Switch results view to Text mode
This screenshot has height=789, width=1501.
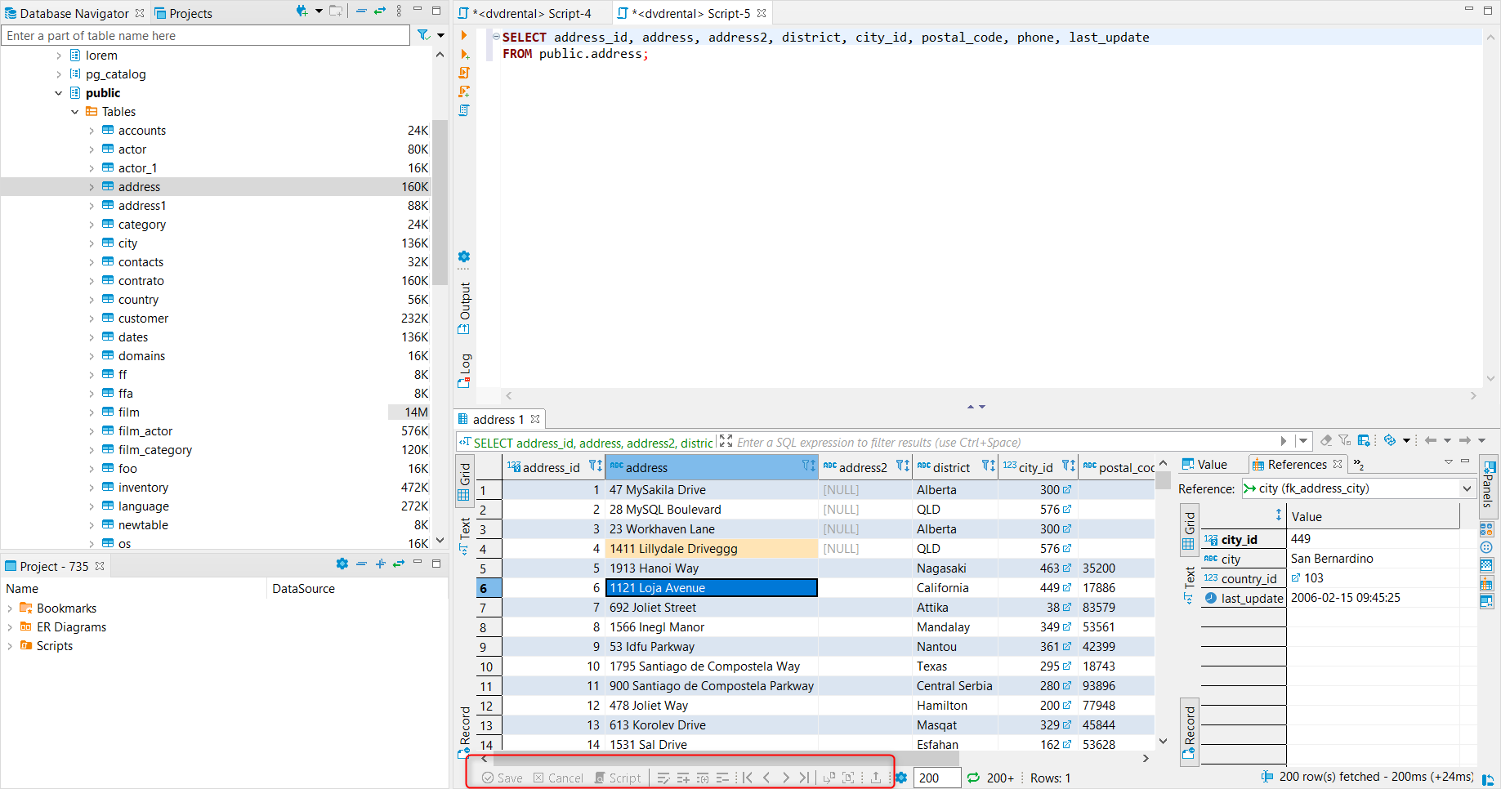tap(464, 528)
